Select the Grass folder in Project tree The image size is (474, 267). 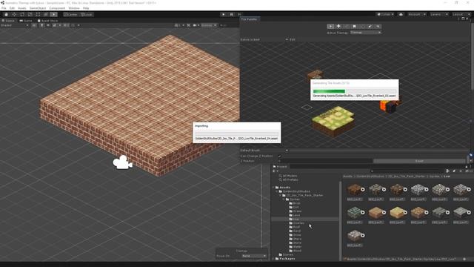[296, 211]
